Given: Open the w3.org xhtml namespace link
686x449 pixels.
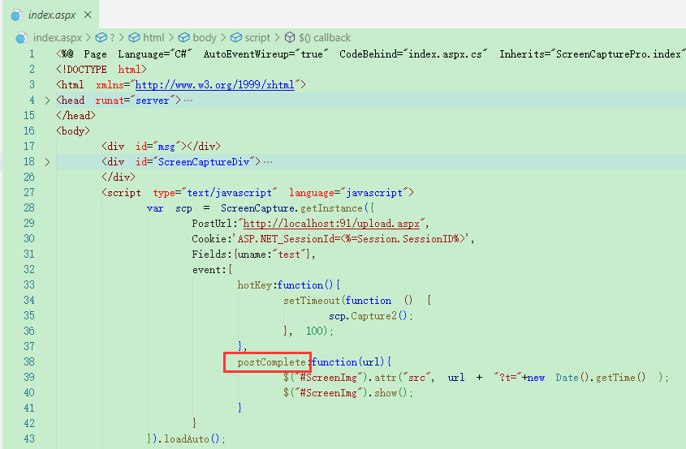Looking at the screenshot, I should tap(215, 85).
